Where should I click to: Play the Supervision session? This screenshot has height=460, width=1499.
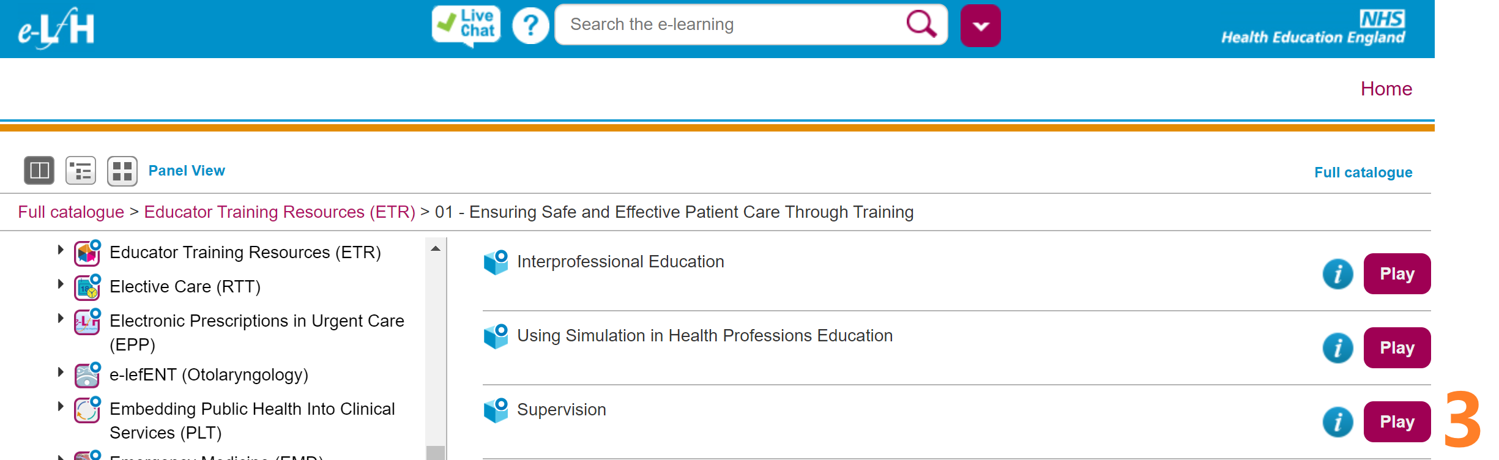(1397, 422)
